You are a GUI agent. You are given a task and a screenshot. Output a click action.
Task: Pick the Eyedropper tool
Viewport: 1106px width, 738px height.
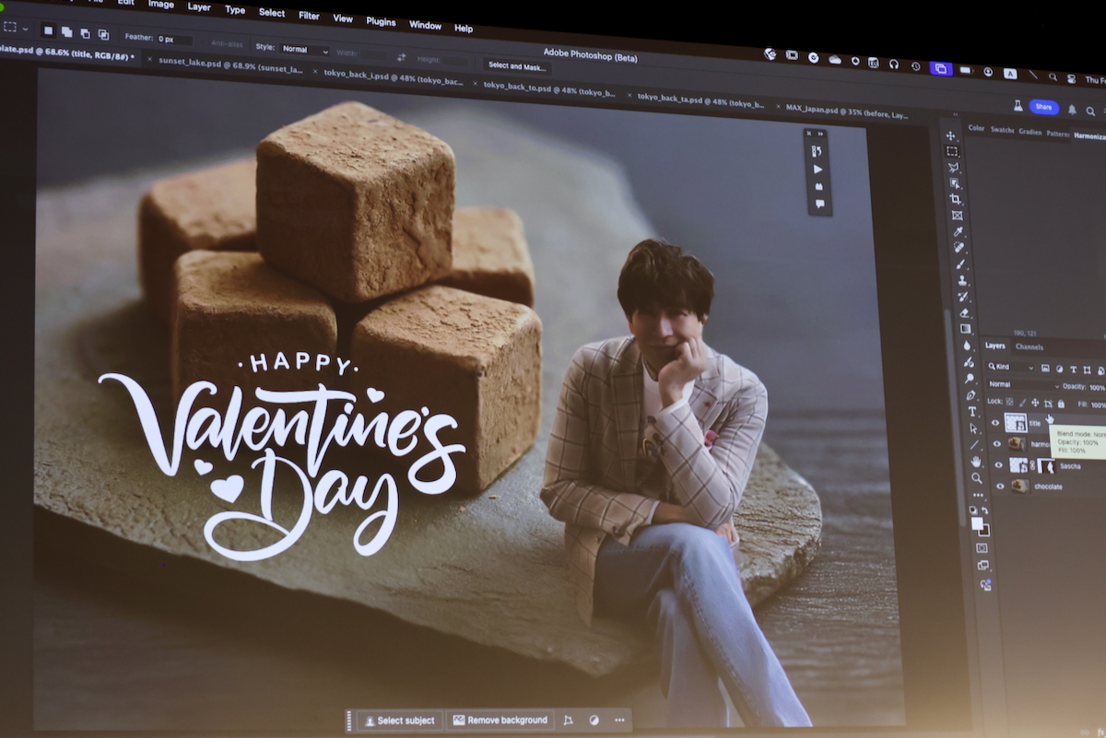(958, 231)
